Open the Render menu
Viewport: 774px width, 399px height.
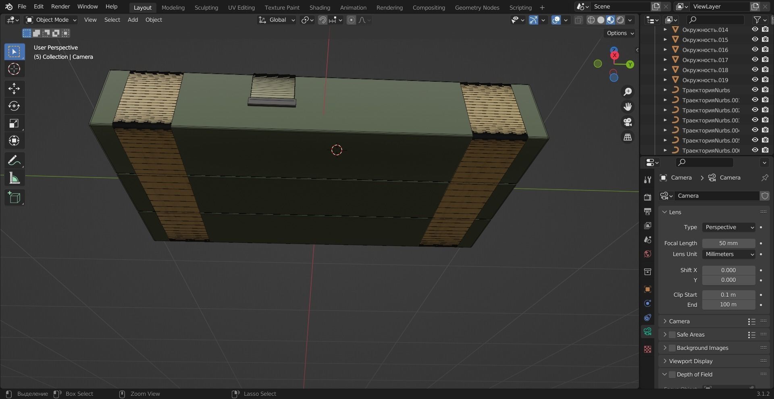point(60,6)
